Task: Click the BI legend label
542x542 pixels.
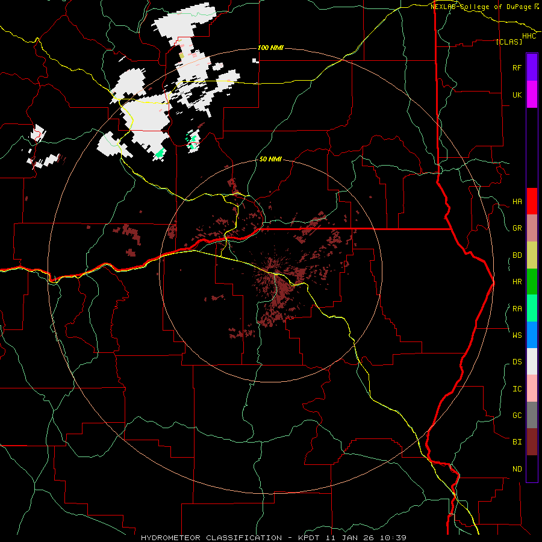Action: [x=517, y=442]
